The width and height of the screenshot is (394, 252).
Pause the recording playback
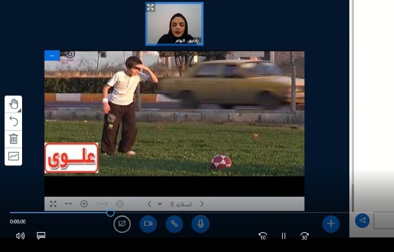[284, 236]
